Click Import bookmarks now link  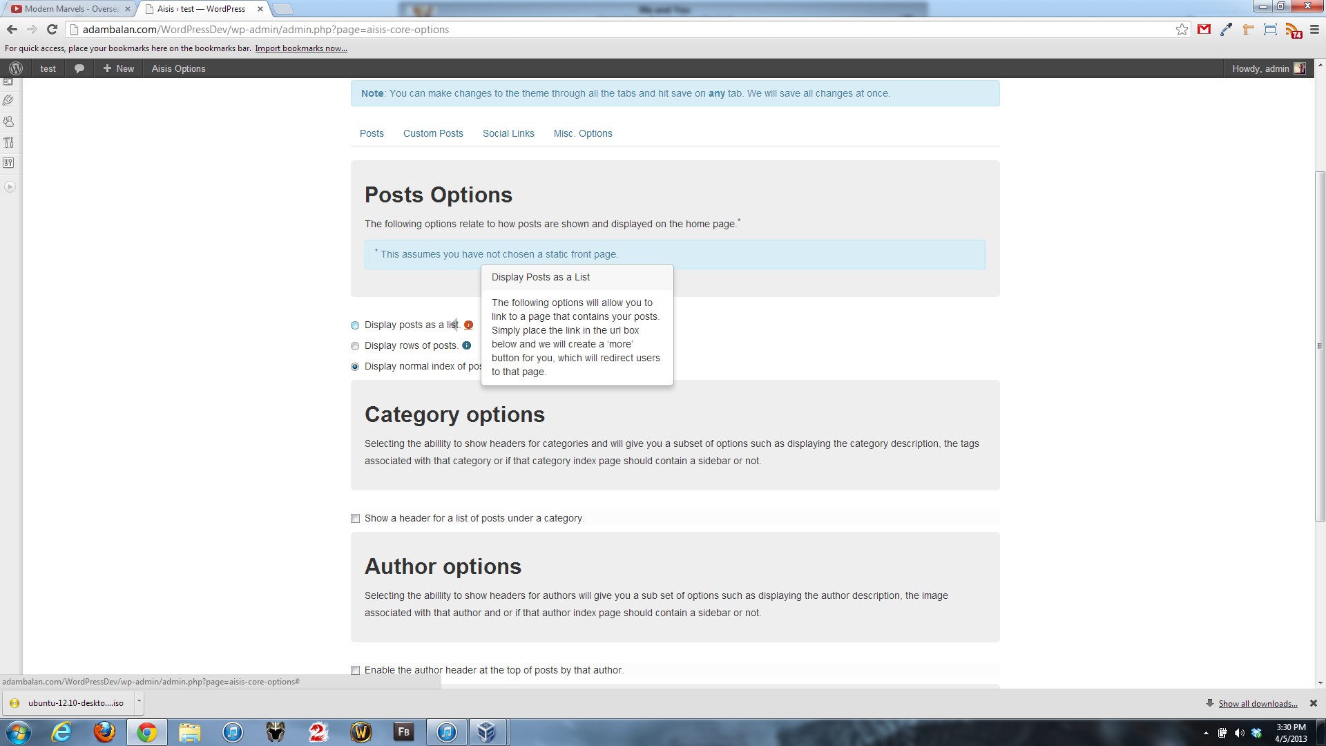coord(301,48)
